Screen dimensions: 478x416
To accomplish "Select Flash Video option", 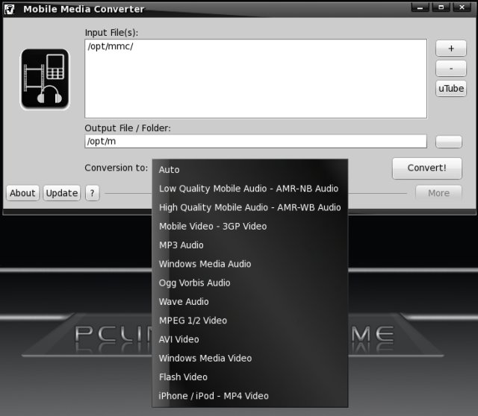I will tap(249, 377).
